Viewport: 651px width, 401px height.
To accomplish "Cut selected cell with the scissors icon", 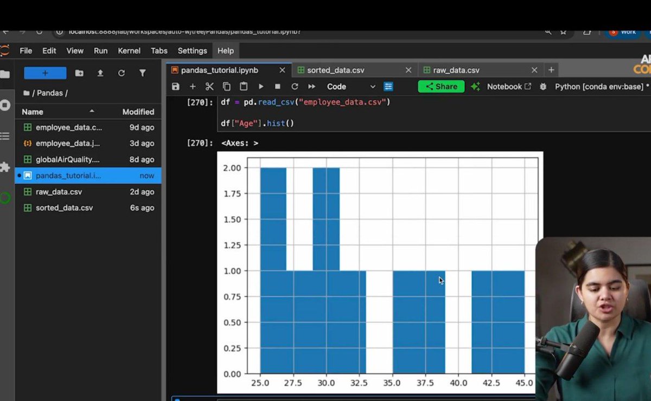I will (209, 87).
